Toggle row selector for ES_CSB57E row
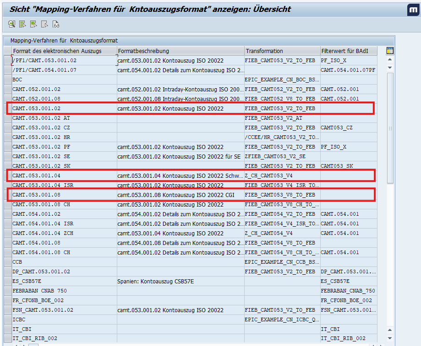The width and height of the screenshot is (421, 346). click(7, 281)
